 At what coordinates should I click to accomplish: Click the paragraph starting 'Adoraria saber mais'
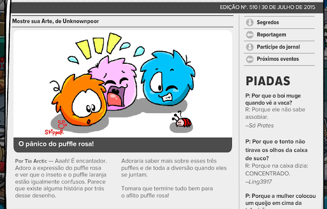pos(174,168)
